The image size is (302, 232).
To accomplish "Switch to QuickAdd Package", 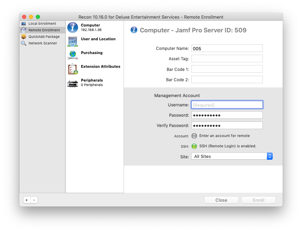I will 42,36.
